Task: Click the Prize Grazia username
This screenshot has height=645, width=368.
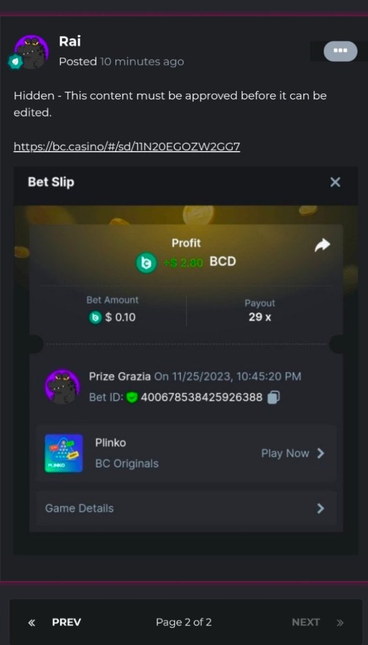Action: [120, 376]
